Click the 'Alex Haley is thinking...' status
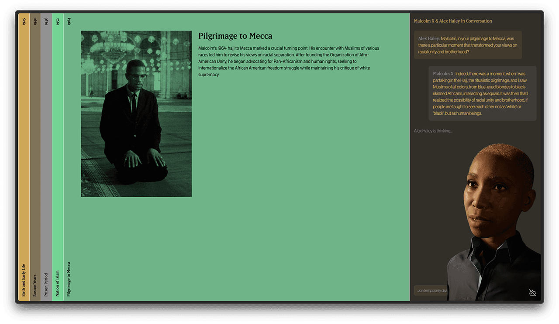The image size is (559, 324). [x=433, y=131]
